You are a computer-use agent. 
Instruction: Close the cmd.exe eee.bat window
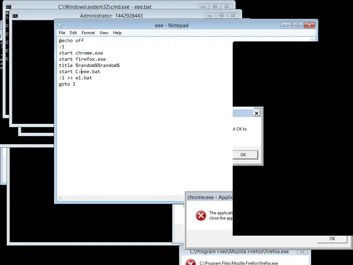coord(227,7)
